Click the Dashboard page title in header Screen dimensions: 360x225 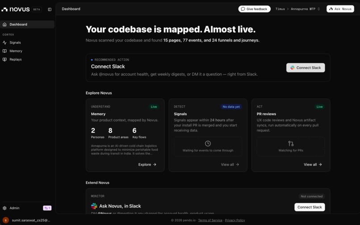click(x=71, y=9)
